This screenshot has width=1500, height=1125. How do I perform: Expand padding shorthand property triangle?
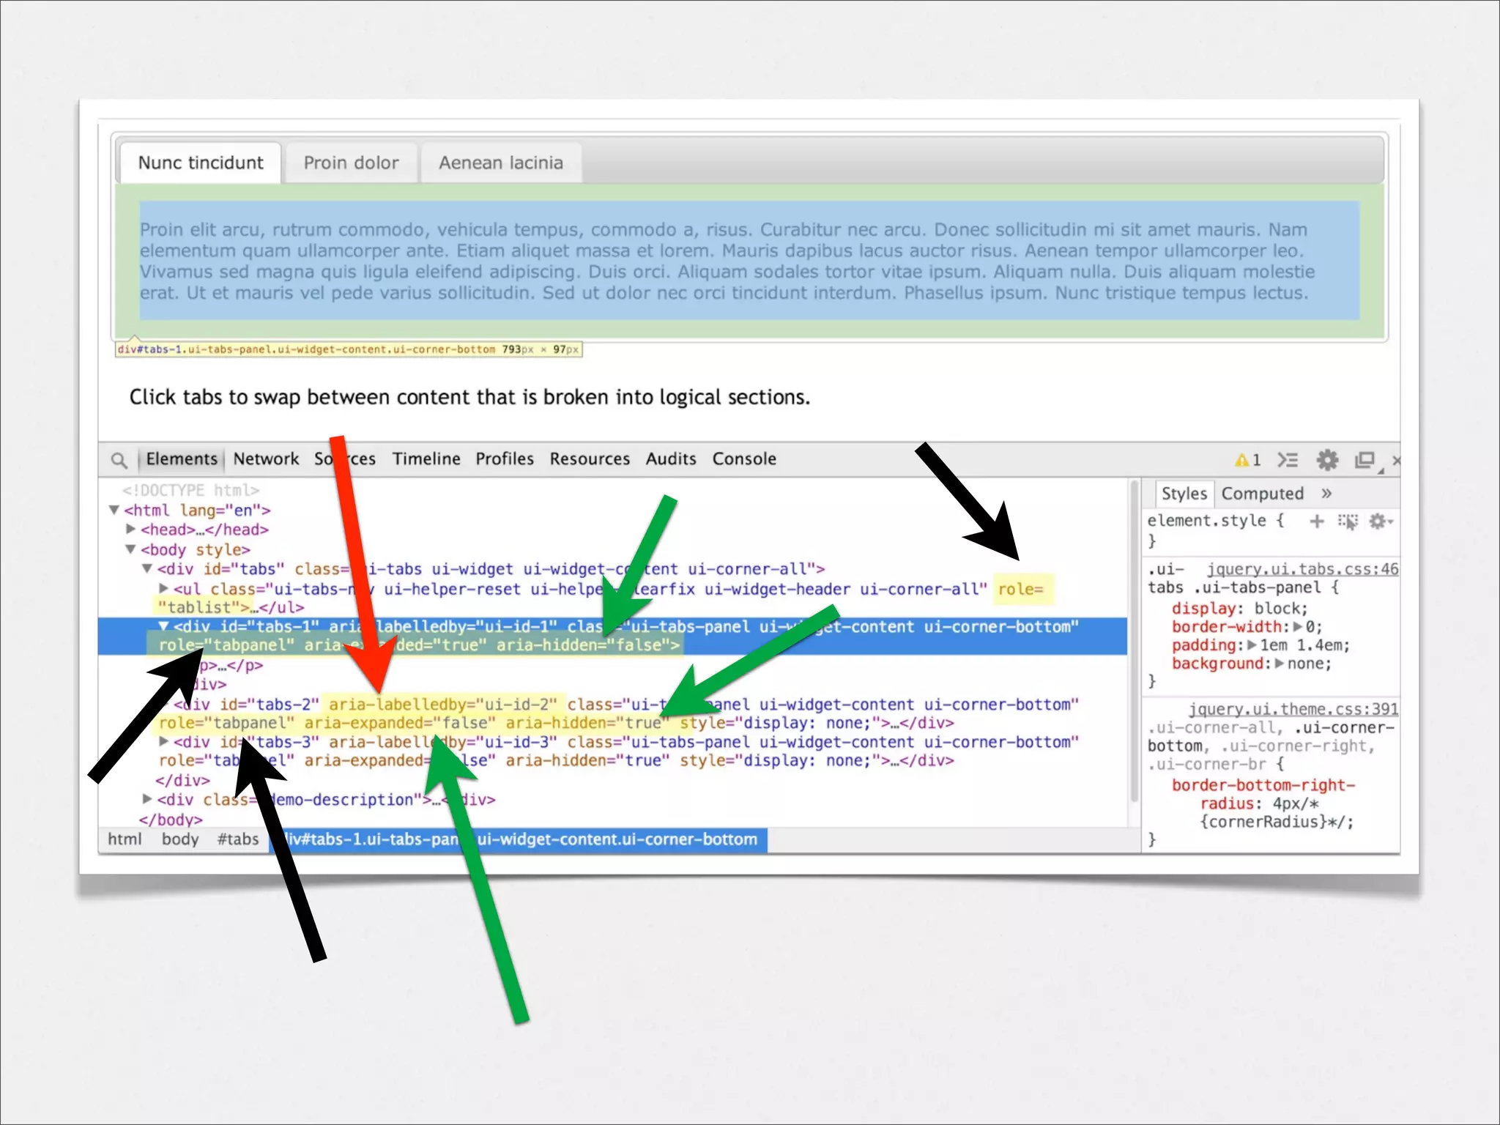1252,645
